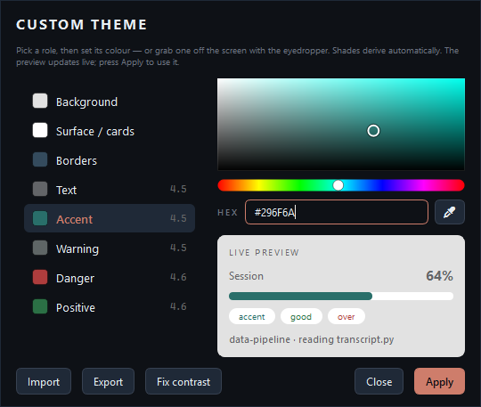Image resolution: width=481 pixels, height=407 pixels.
Task: Click the saturation picker circle handle
Action: point(373,131)
